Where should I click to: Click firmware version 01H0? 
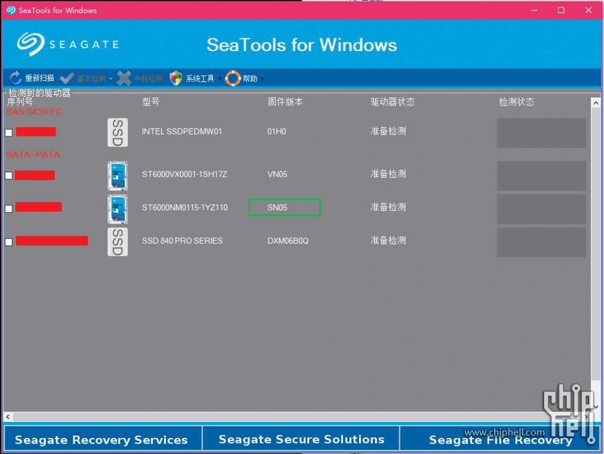coord(276,131)
